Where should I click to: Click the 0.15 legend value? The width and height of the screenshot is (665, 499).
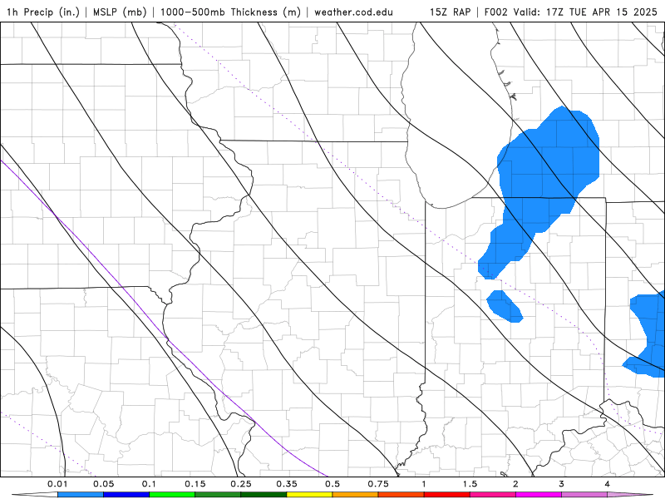(195, 484)
